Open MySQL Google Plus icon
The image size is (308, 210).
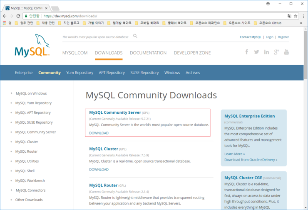click(x=276, y=52)
